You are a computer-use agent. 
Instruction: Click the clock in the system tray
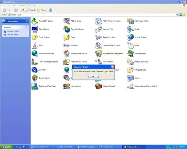click(182, 147)
